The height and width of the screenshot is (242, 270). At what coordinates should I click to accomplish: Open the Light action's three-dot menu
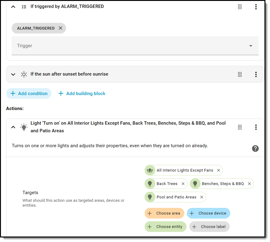(256, 127)
